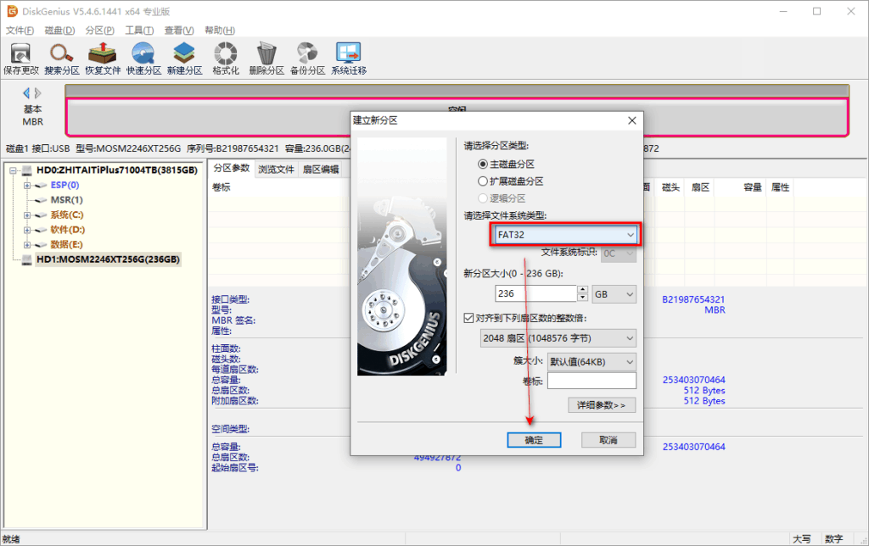869x546 pixels.
Task: Select the 删除分区 (Delete Partition) icon
Action: (x=265, y=57)
